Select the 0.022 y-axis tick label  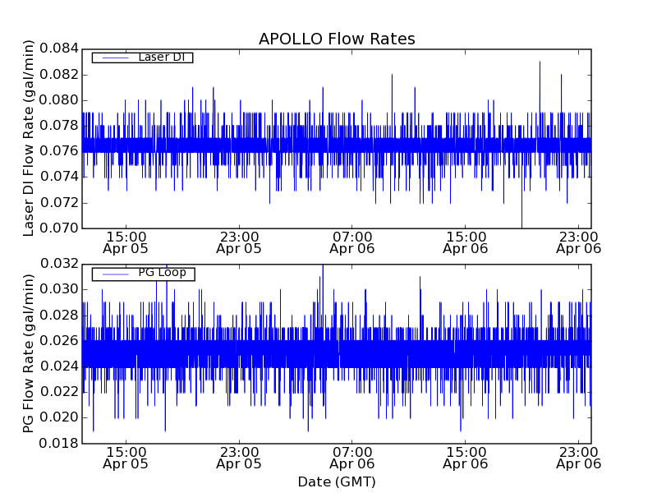coord(59,392)
